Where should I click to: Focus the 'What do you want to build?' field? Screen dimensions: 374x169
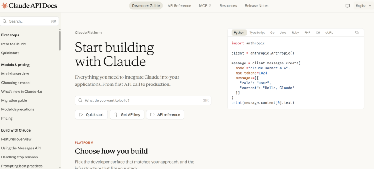click(143, 100)
